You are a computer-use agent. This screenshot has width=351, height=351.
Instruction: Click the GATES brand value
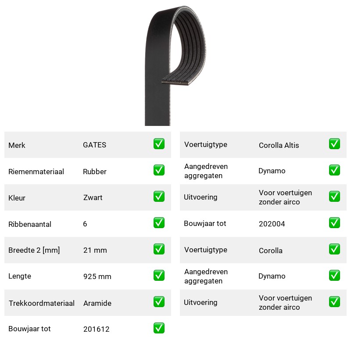coord(94,145)
